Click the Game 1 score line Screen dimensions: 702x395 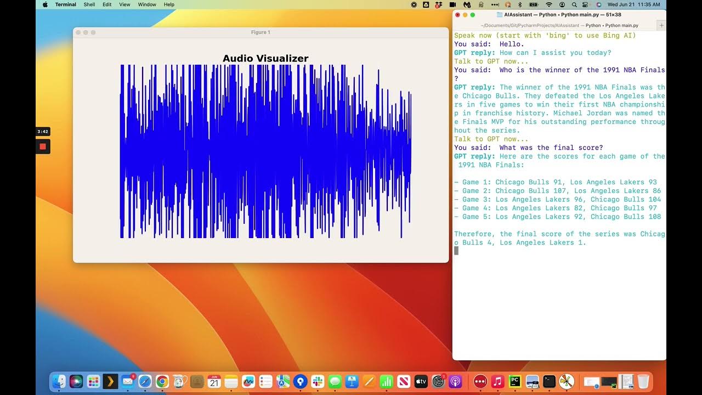point(556,182)
